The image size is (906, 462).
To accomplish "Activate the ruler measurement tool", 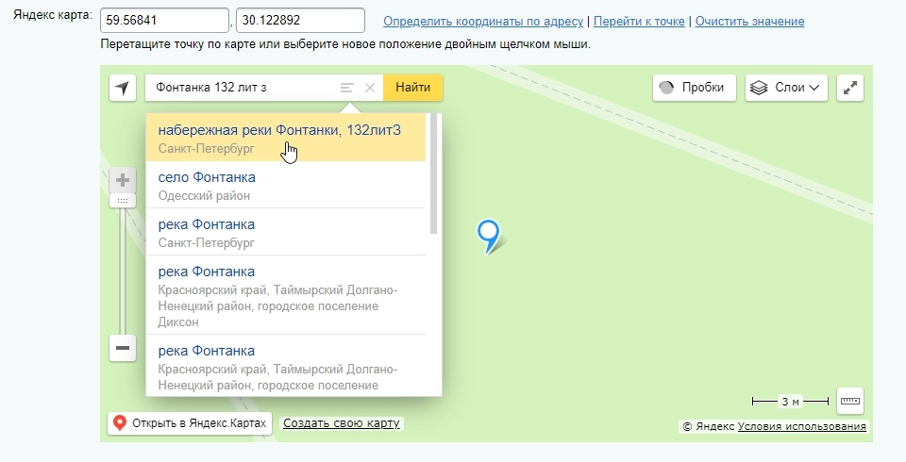I will (850, 401).
